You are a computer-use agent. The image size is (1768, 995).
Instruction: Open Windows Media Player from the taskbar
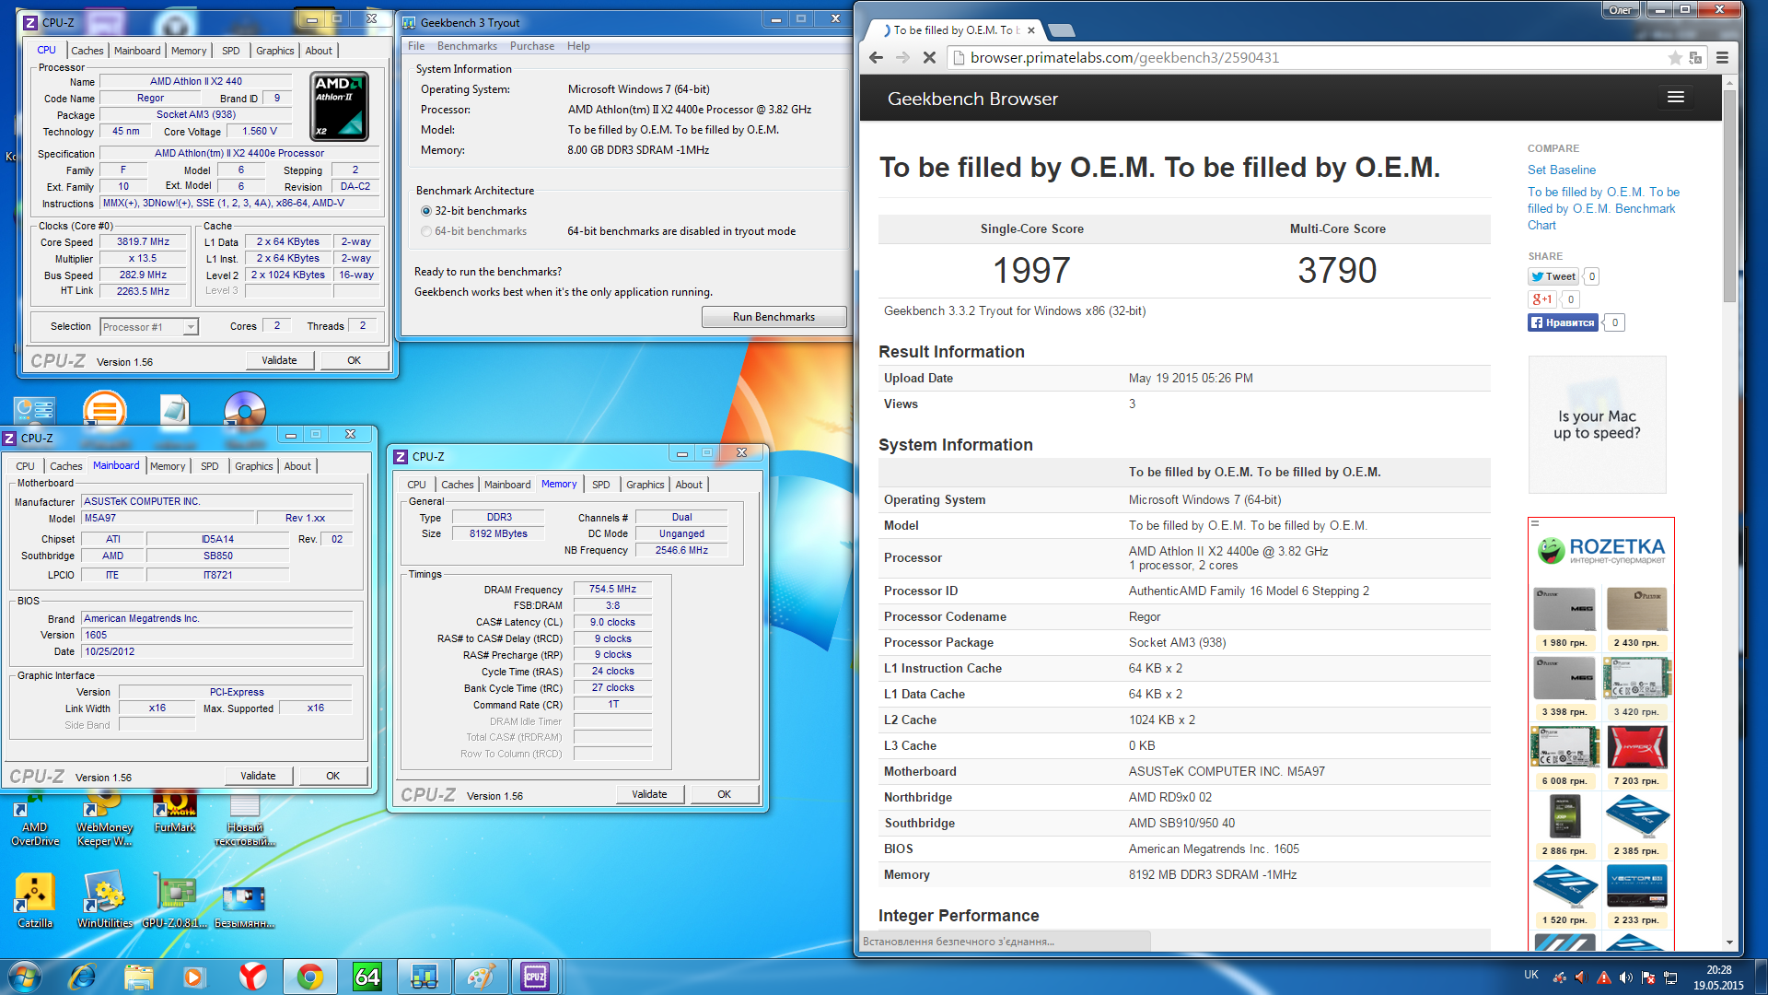coord(194,977)
